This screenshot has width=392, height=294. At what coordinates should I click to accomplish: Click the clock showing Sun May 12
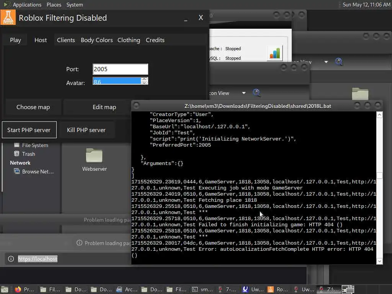[366, 5]
